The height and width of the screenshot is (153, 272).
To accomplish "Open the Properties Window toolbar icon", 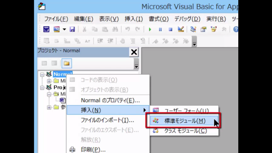I will click(203, 29).
